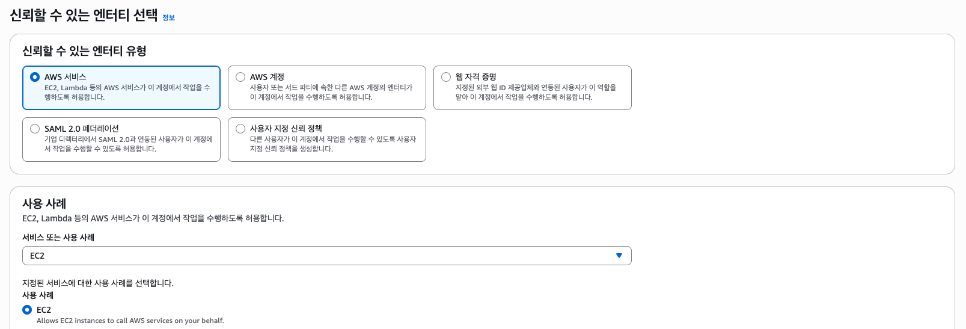This screenshot has width=966, height=329.
Task: Click the 사용자 지정 신뢰 정책 card title
Action: tap(286, 129)
